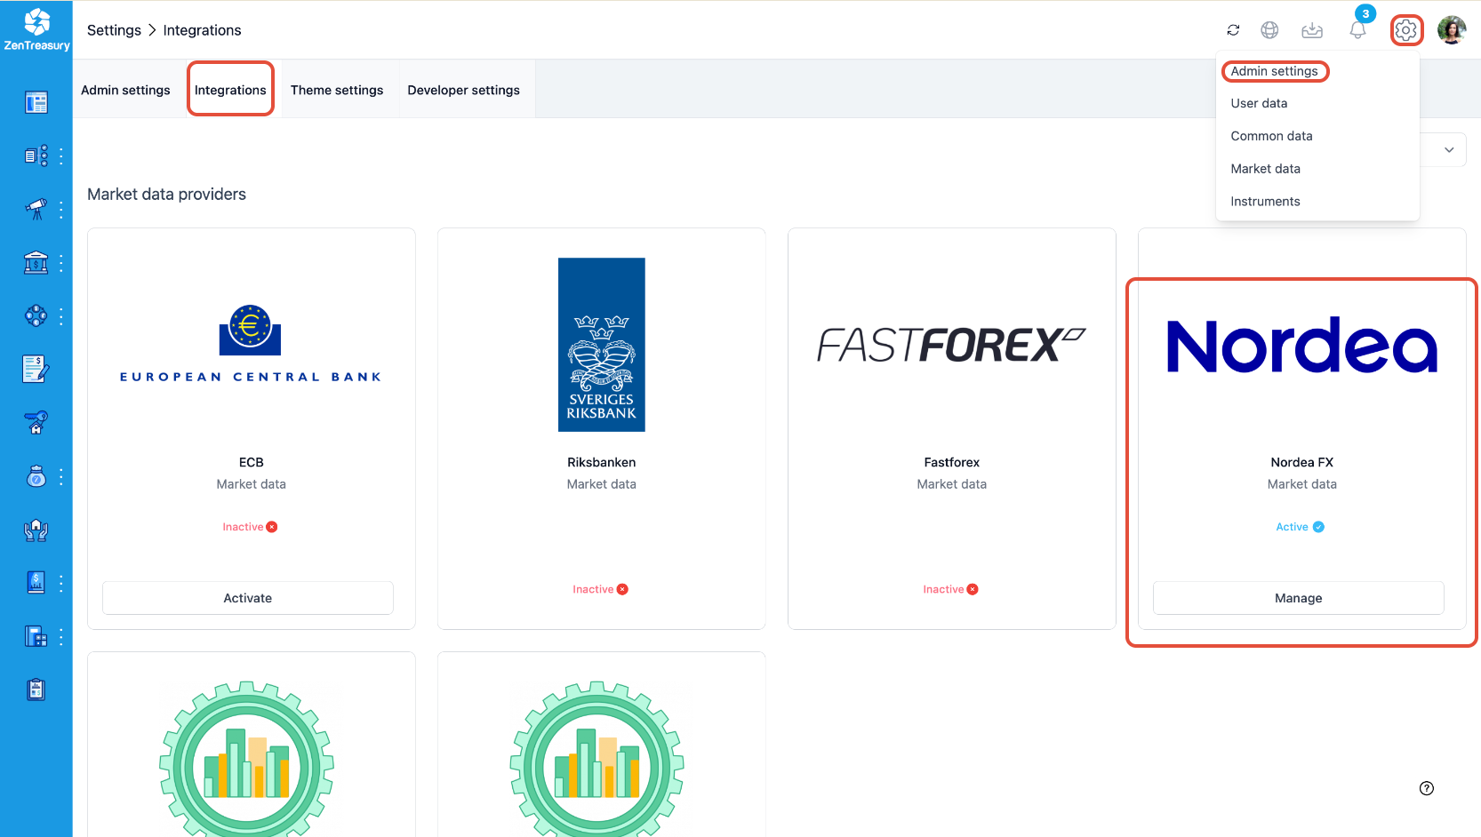The image size is (1481, 837).
Task: Activate the ECB integration
Action: click(x=248, y=598)
